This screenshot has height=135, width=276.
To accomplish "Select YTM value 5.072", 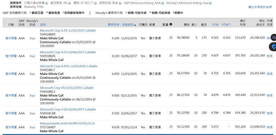I will tap(215, 127).
